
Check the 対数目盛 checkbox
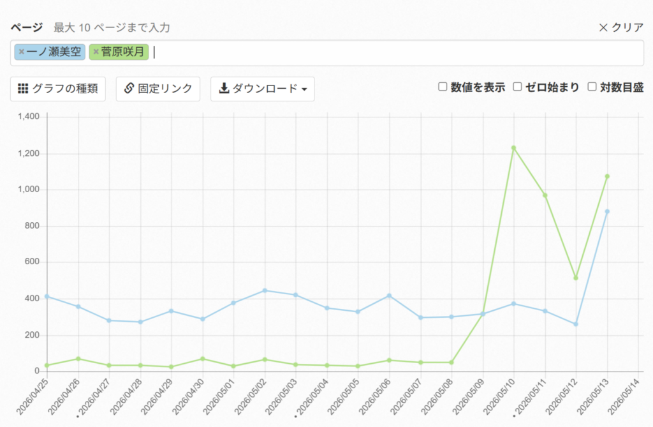(592, 87)
